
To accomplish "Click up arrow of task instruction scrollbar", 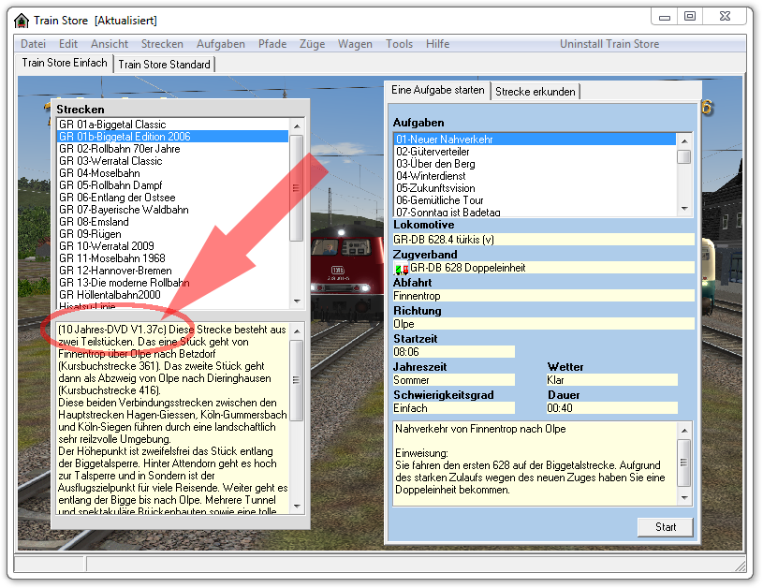I will click(684, 430).
